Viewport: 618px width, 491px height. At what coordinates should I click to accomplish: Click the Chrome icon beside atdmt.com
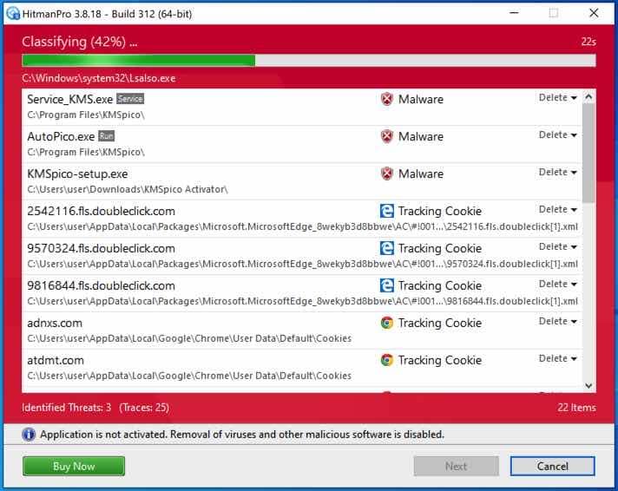click(x=386, y=360)
